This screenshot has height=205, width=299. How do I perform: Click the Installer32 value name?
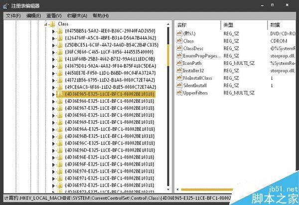coord(193,71)
